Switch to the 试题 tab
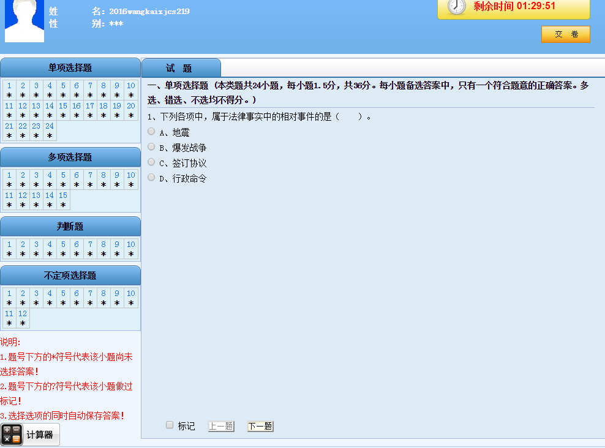 181,68
